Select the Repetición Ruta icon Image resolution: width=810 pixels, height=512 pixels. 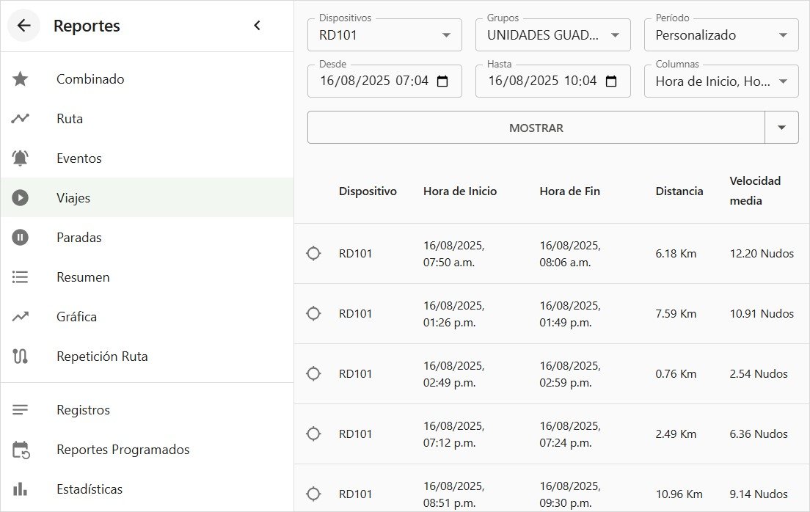[20, 356]
